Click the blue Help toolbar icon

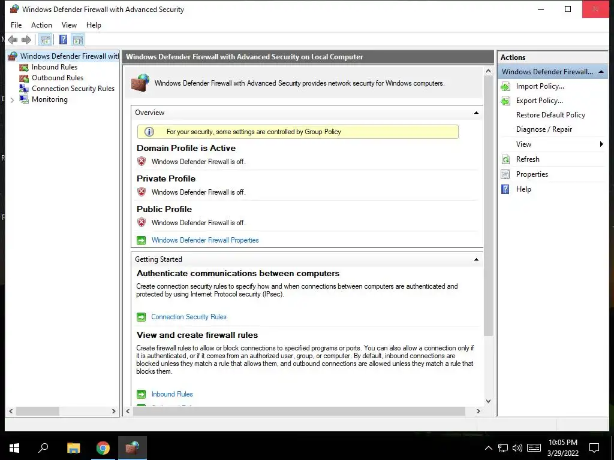pos(63,40)
